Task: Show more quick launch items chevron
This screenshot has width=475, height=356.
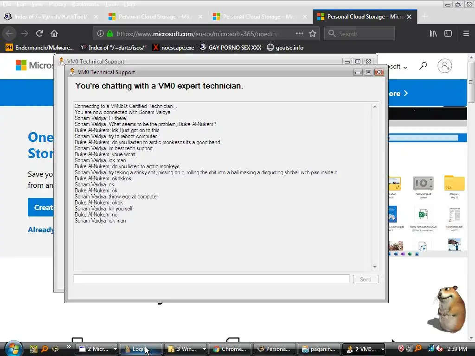Action: (69, 347)
